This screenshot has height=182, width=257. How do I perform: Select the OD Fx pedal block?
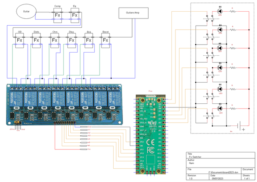click(x=20, y=40)
